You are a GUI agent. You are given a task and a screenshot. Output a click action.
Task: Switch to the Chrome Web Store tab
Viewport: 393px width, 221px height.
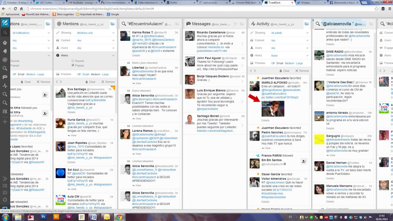tap(244, 3)
